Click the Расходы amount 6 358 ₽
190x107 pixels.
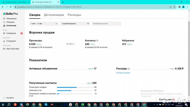pos(179,69)
